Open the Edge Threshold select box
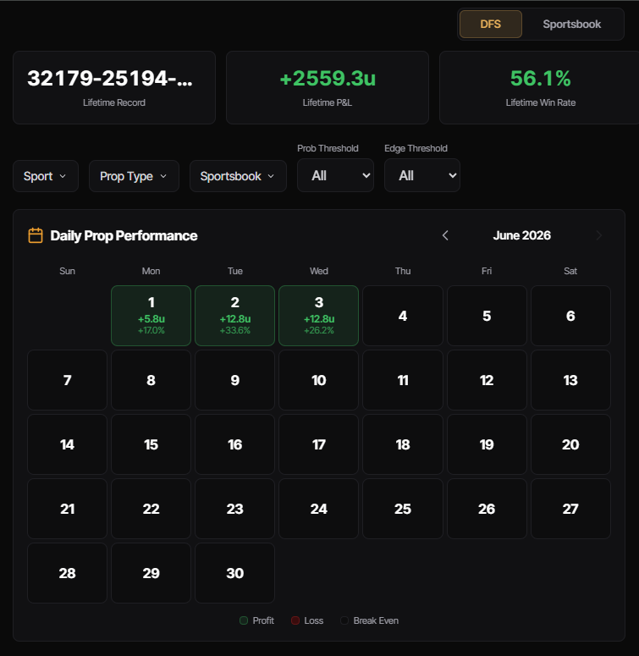 click(422, 175)
